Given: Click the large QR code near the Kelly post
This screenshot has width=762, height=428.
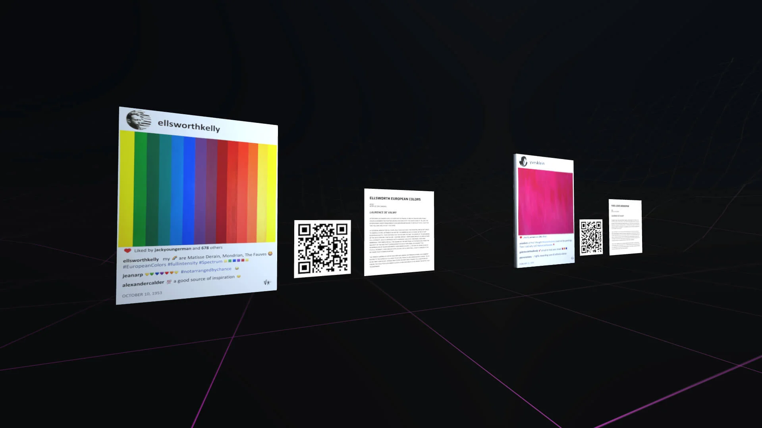Looking at the screenshot, I should point(322,249).
